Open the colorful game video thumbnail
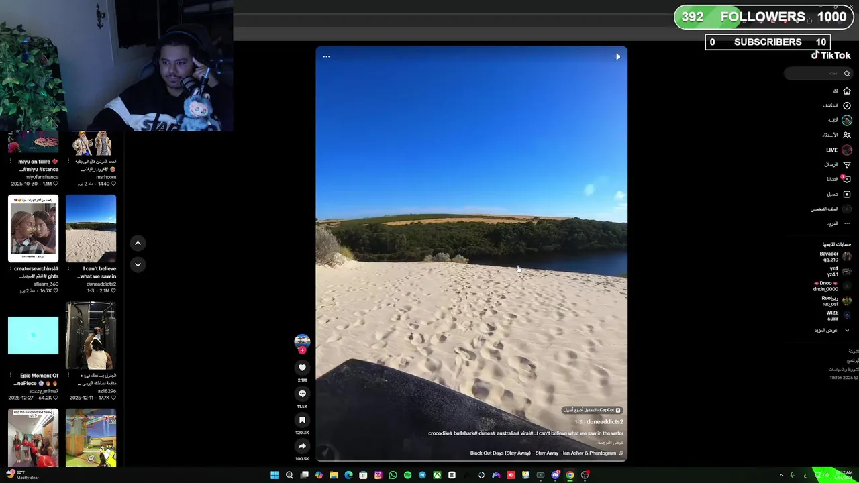This screenshot has width=859, height=483. pos(91,437)
